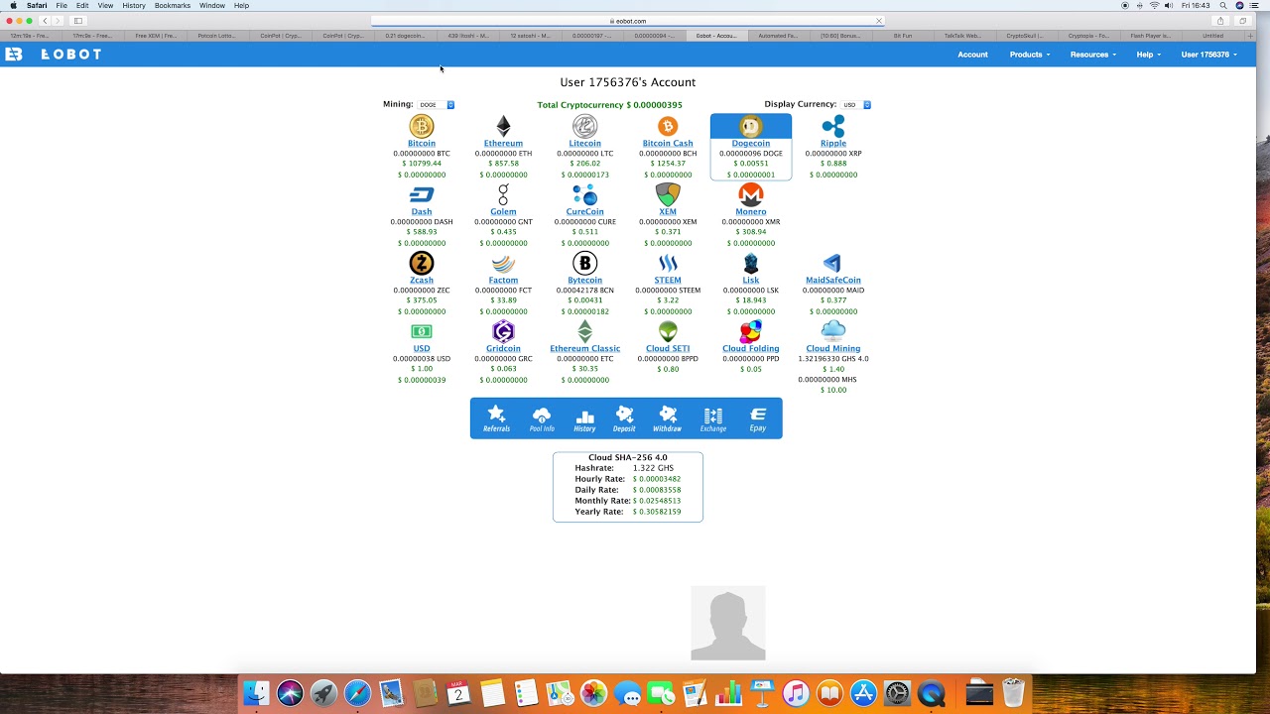Select the Factom icon

[503, 264]
